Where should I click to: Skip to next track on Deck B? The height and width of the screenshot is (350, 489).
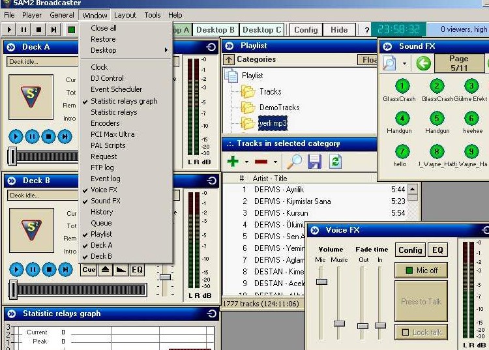65,270
